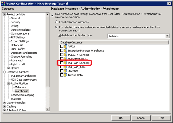Select Metadata under Authentication
Viewport: 173px width, 123px height.
20,87
